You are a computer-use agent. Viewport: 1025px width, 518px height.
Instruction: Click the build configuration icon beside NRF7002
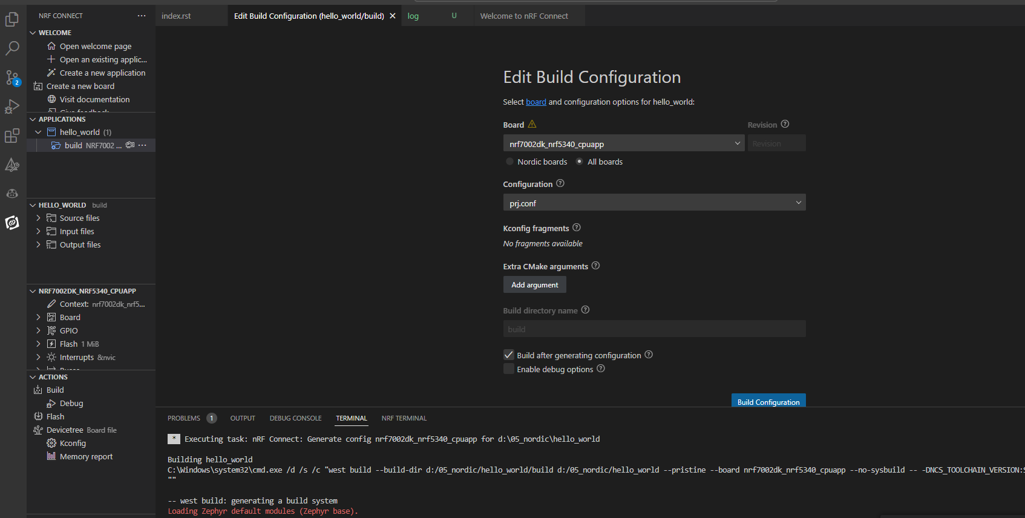129,145
